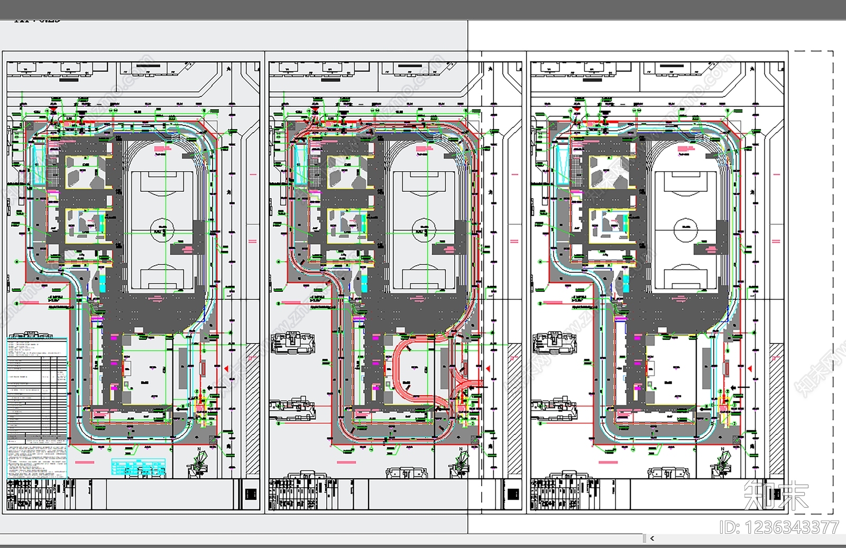Select the middle site plan with red road loop

(x=395, y=282)
